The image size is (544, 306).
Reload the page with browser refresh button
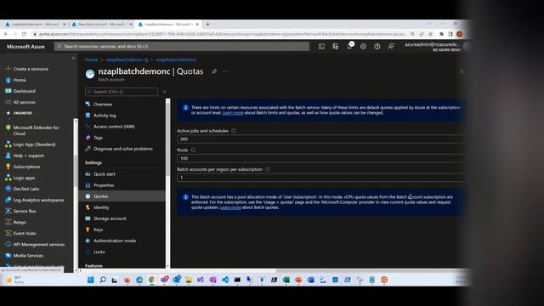point(24,34)
